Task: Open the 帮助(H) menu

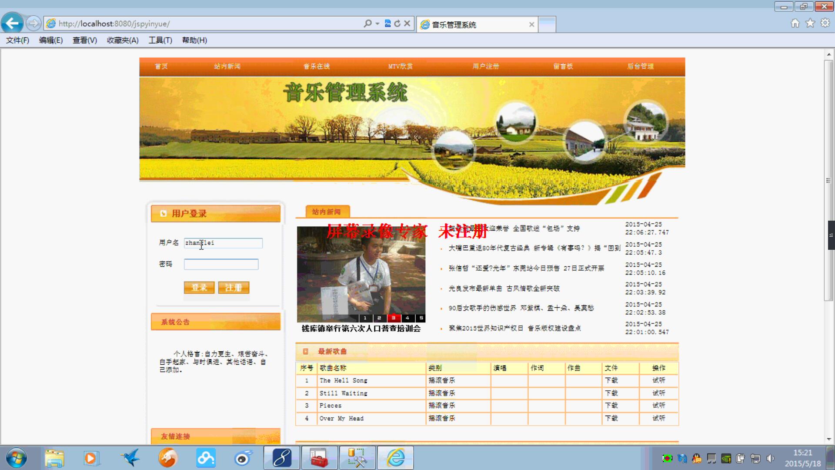Action: 194,40
